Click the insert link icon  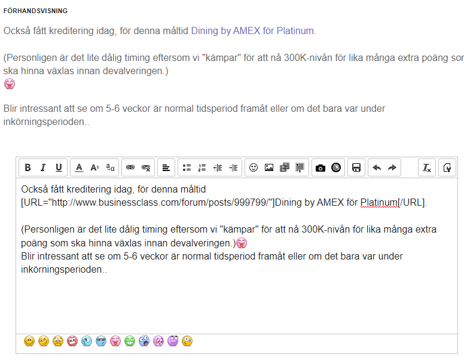(130, 168)
